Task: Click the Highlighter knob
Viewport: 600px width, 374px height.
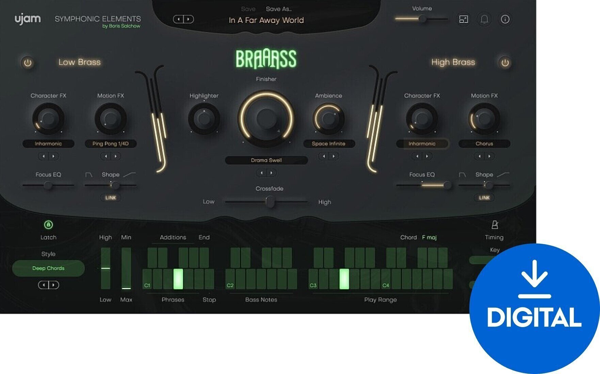Action: (204, 119)
